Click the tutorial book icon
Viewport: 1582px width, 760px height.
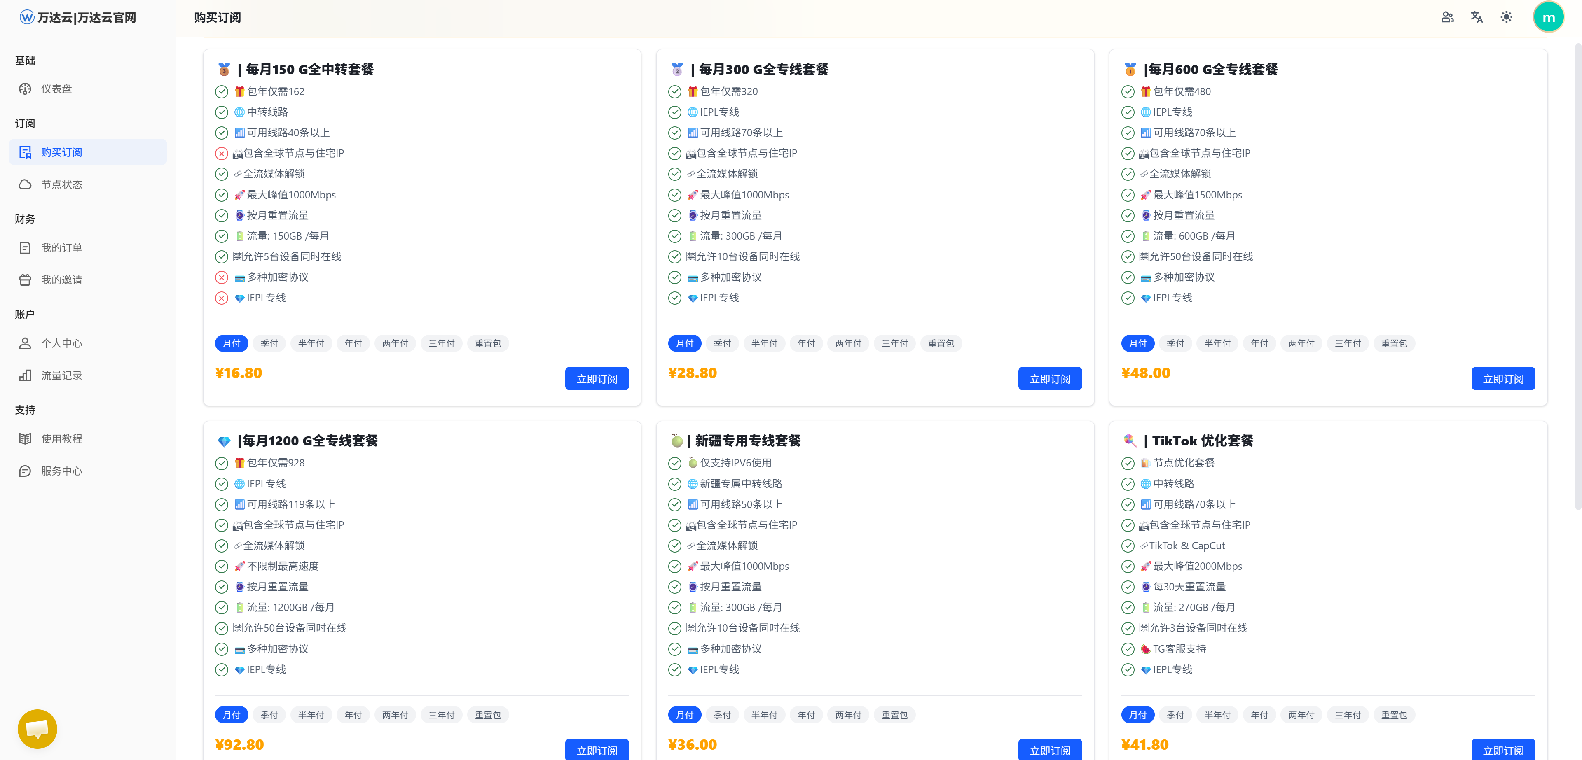coord(25,439)
